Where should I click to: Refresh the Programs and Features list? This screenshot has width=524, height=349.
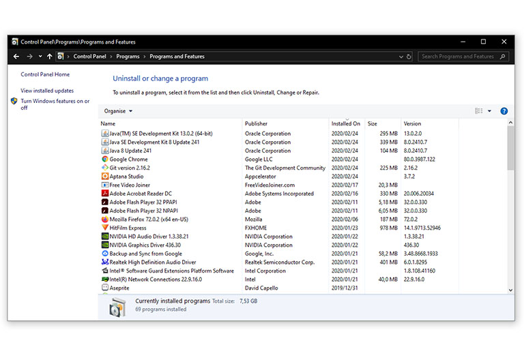[x=409, y=57]
